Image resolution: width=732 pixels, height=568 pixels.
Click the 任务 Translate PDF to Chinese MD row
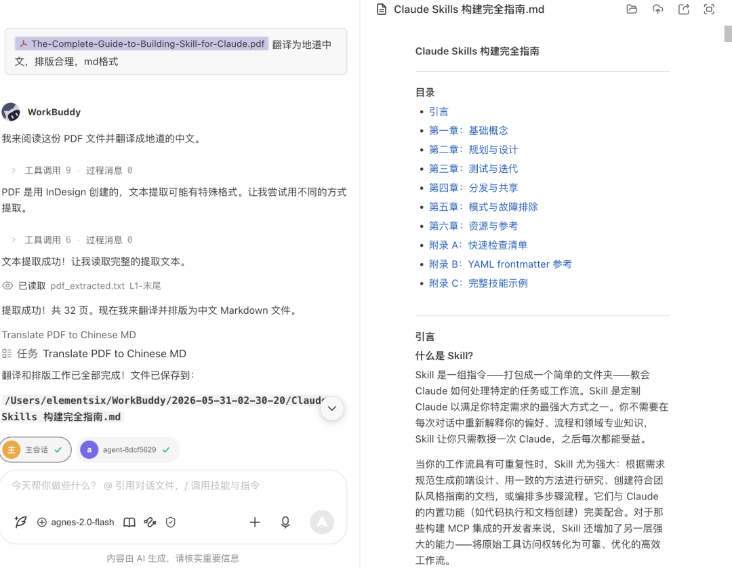pyautogui.click(x=94, y=354)
